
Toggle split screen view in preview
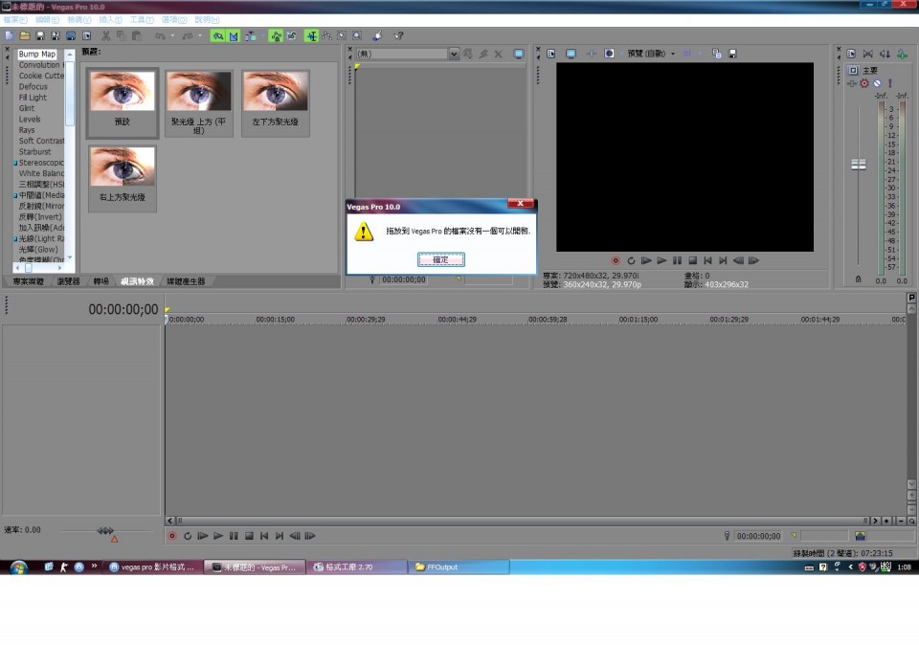click(609, 54)
